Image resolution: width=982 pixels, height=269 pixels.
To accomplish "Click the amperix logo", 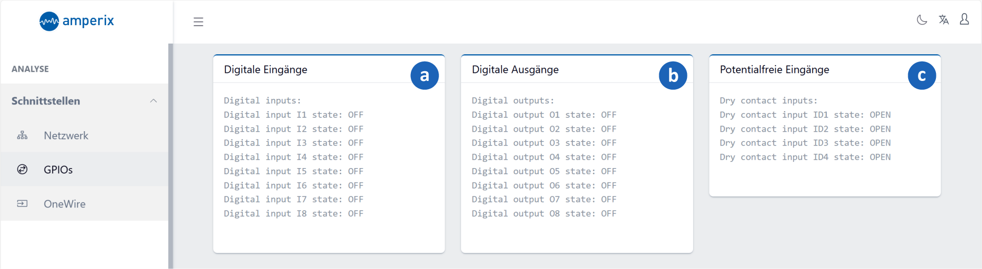I will (x=77, y=21).
